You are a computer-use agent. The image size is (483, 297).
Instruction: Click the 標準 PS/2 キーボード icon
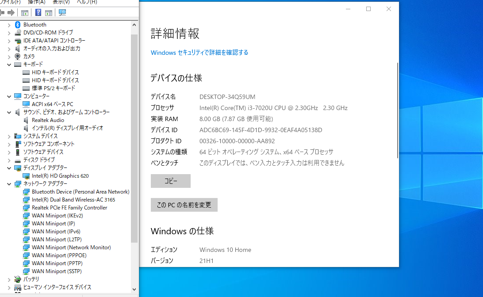(x=26, y=88)
